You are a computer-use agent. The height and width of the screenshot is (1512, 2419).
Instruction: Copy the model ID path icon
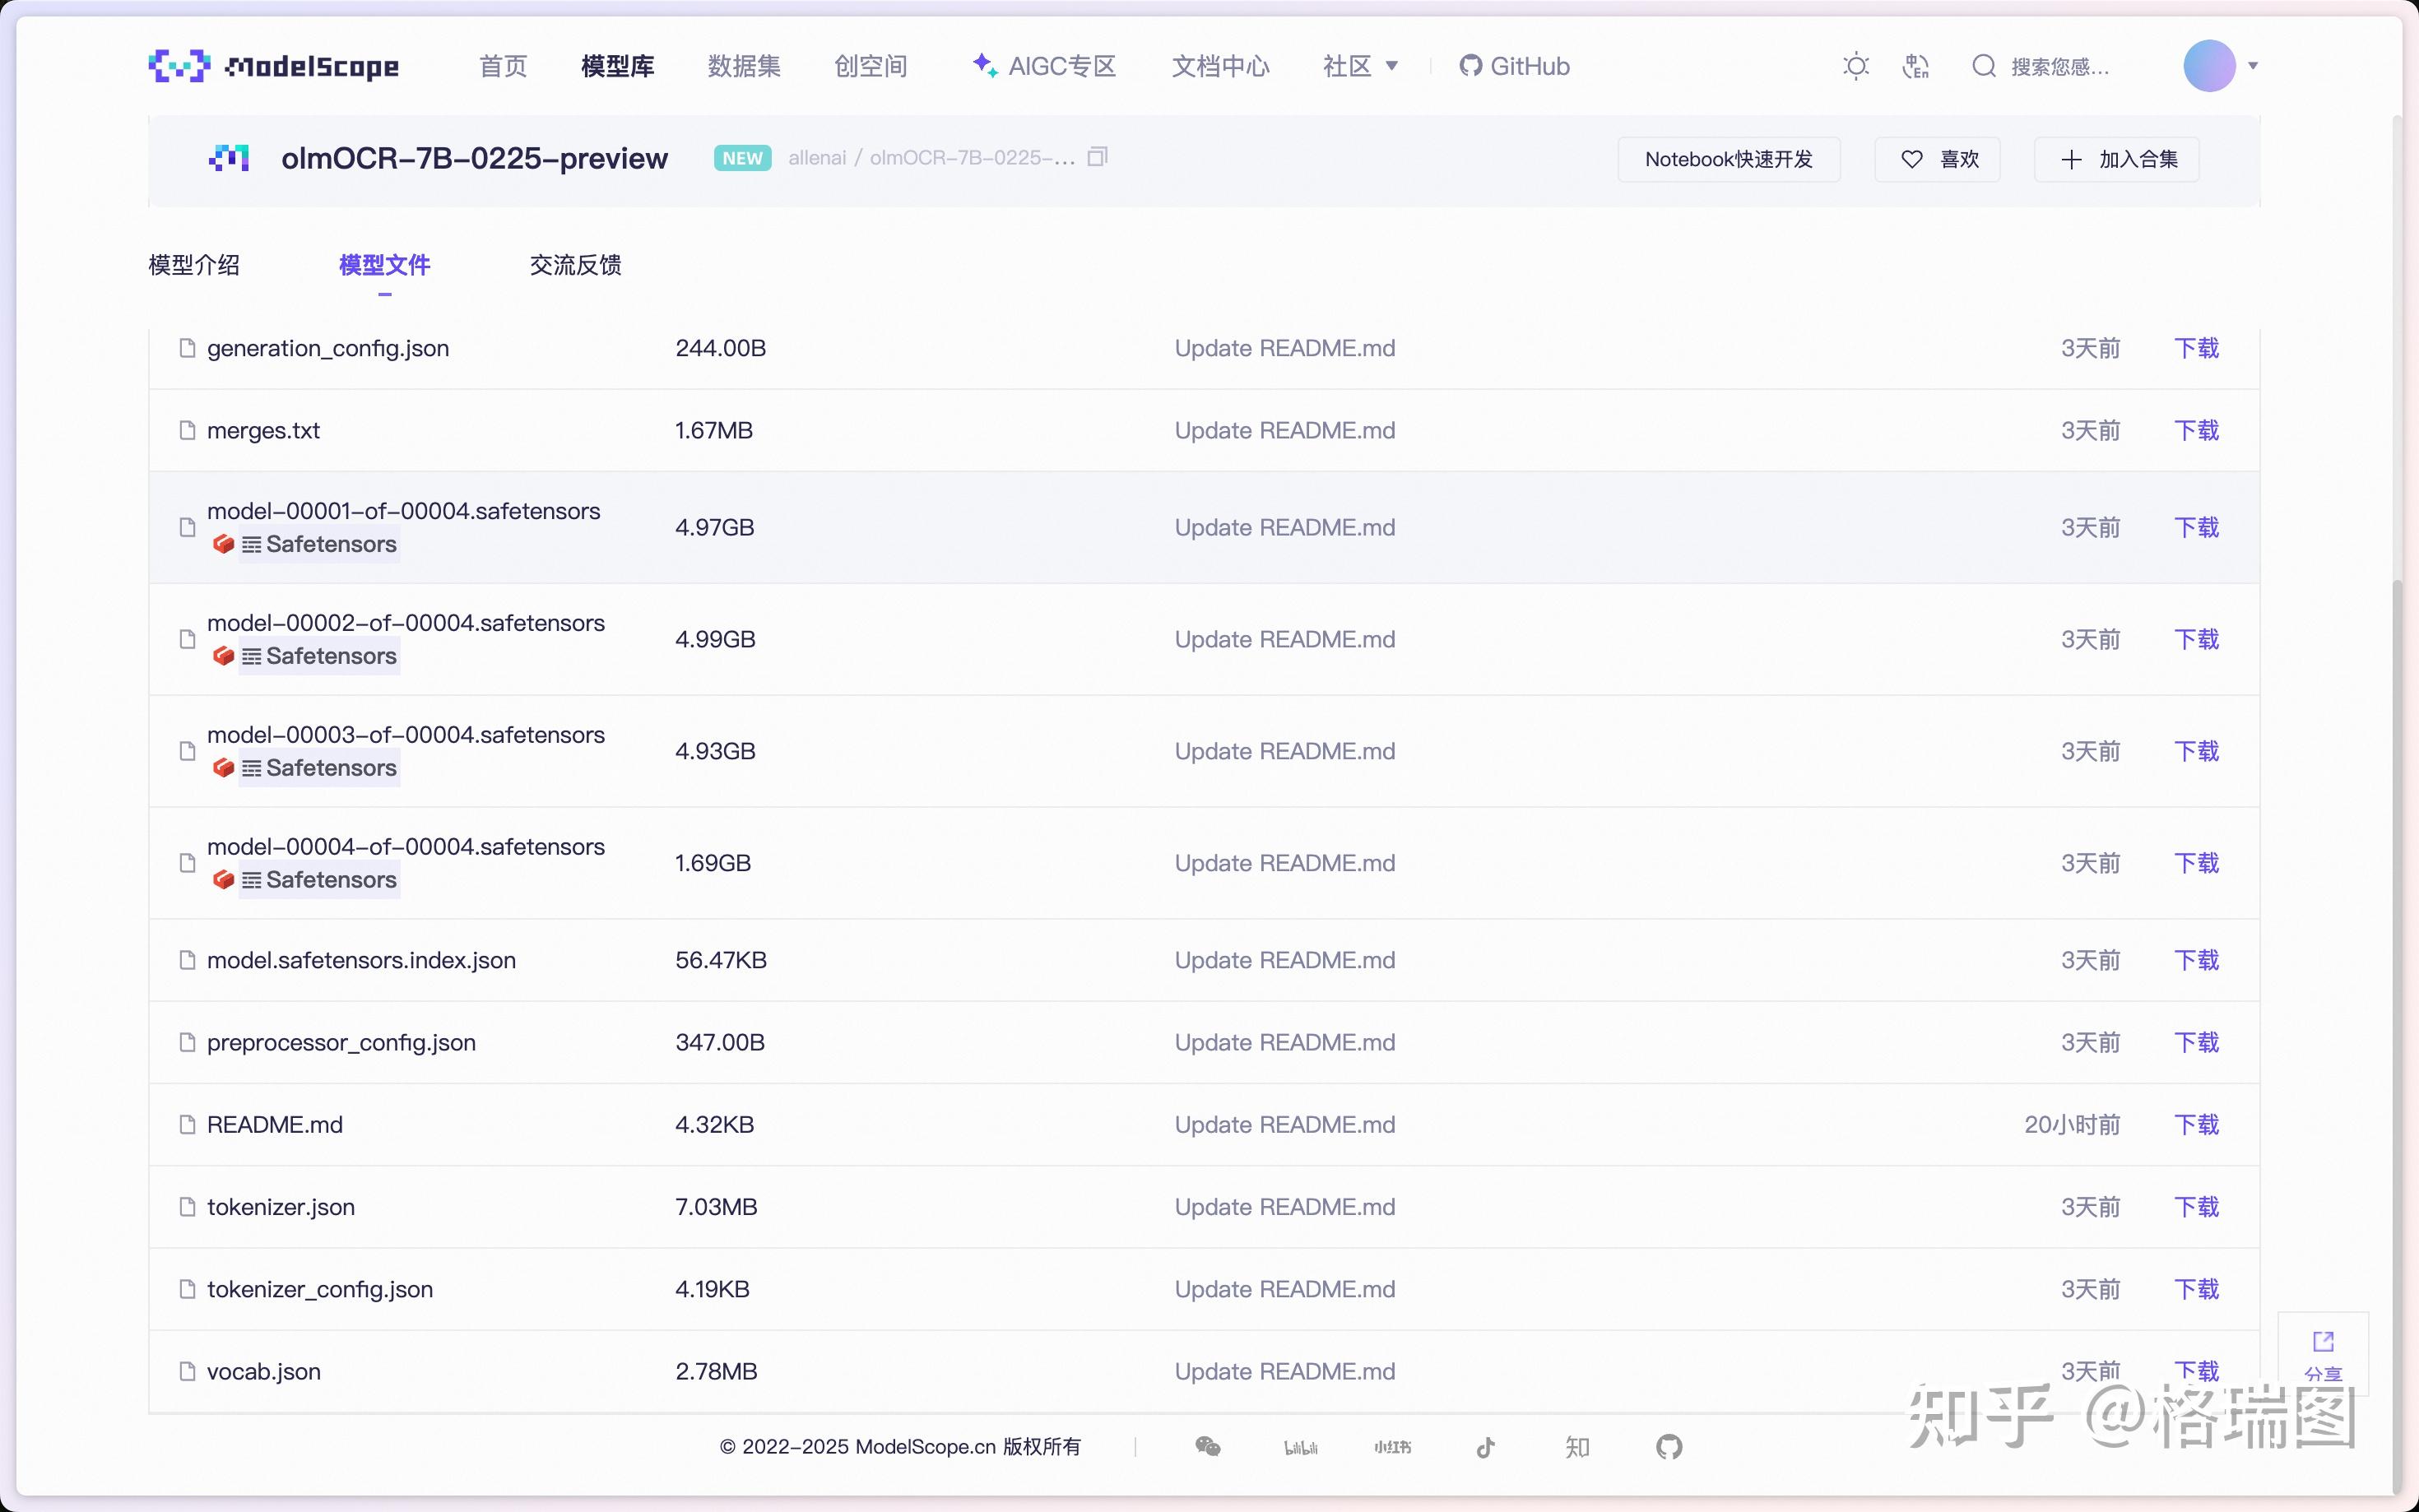click(x=1097, y=157)
